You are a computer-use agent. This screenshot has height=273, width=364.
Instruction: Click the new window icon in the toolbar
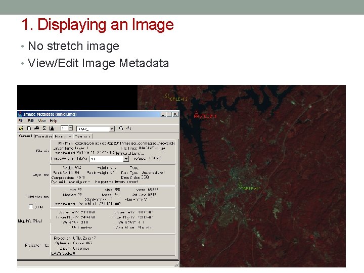[29, 128]
